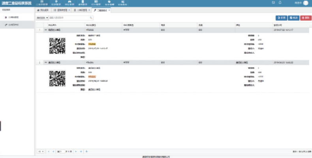Screen dimensions: 312x158
Task: Click the red 删除 delete button
Action: [x=305, y=18]
